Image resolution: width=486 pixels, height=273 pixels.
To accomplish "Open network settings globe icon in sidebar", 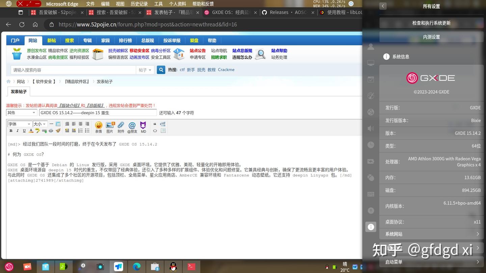I will tap(371, 112).
